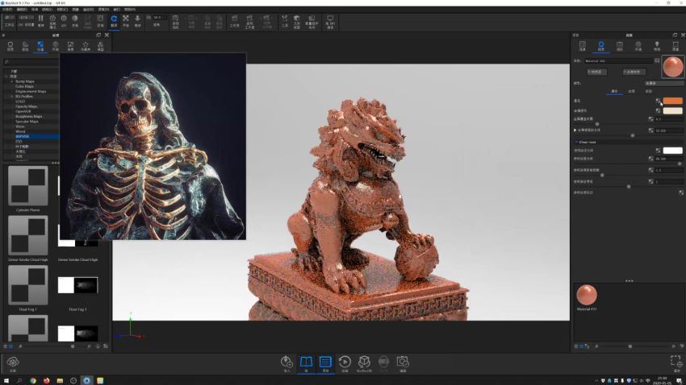The height and width of the screenshot is (385, 686).
Task: Toggle texture map icon beside orange diffuse color
Action: pyautogui.click(x=659, y=101)
